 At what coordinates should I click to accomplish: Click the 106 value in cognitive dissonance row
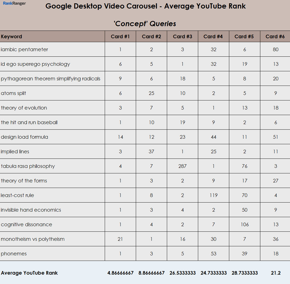[245, 225]
